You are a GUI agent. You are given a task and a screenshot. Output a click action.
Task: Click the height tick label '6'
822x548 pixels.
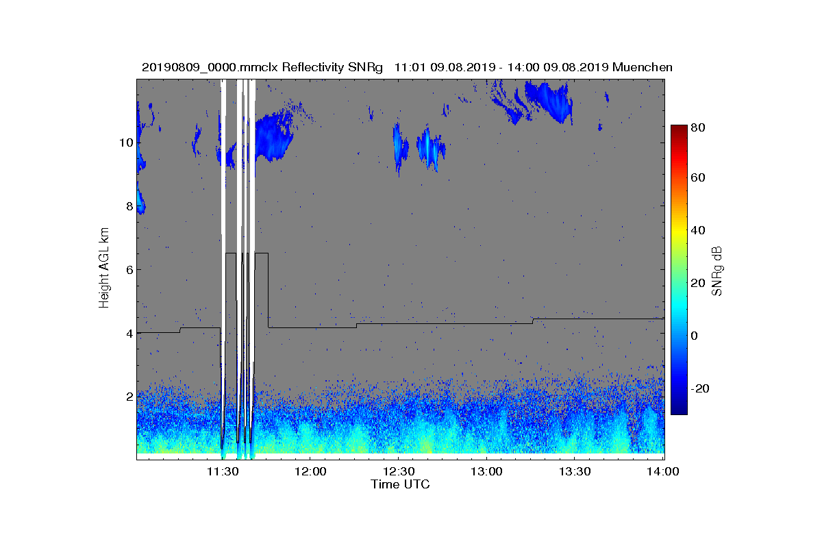[129, 270]
